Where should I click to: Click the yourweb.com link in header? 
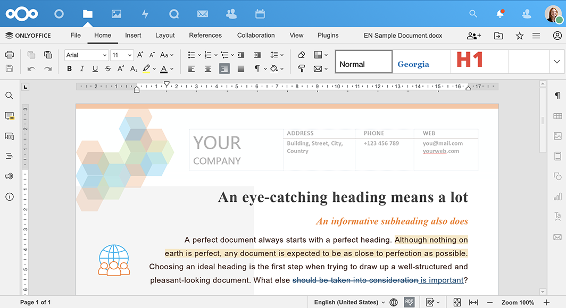tap(440, 151)
